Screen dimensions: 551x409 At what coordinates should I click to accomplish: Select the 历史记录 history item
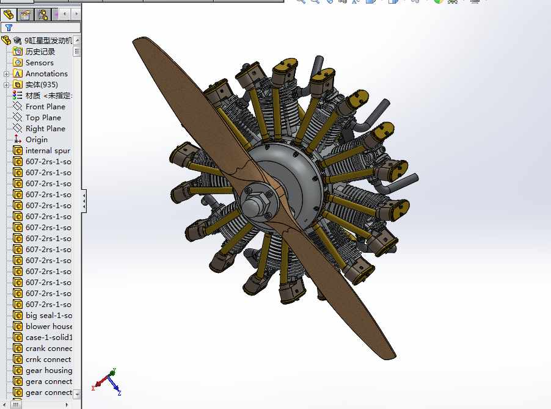tap(40, 52)
